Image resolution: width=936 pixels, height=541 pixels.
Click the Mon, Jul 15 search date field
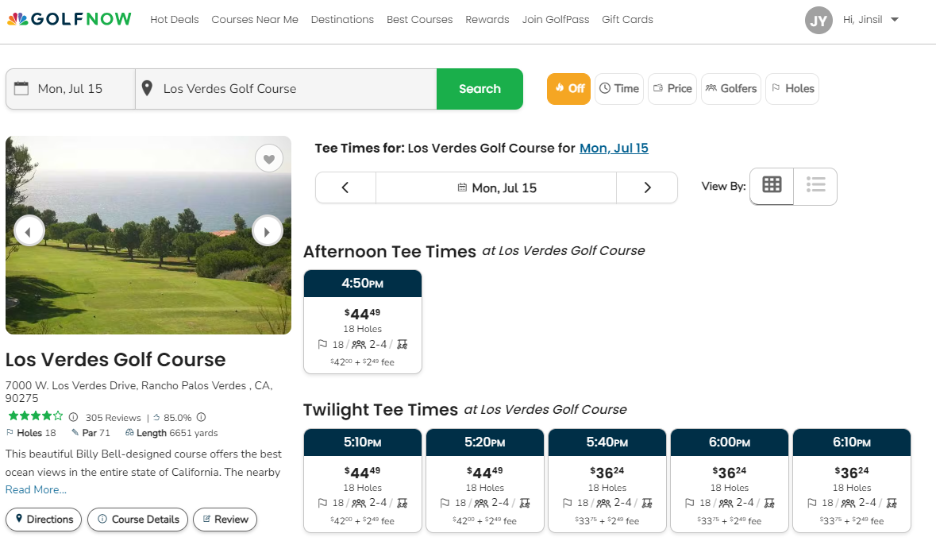coord(71,89)
